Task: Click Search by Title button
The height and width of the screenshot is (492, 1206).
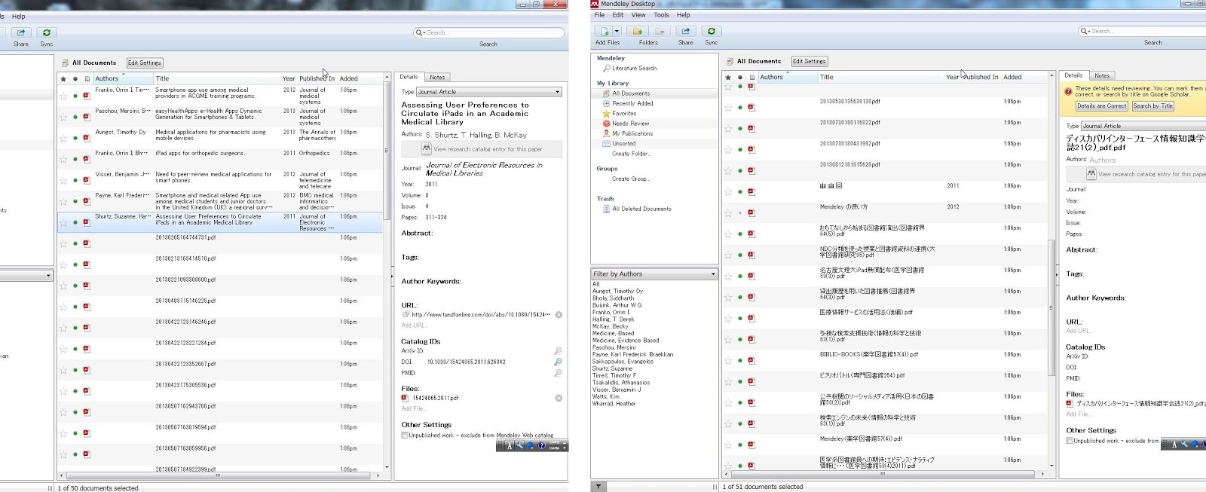Action: [1152, 105]
